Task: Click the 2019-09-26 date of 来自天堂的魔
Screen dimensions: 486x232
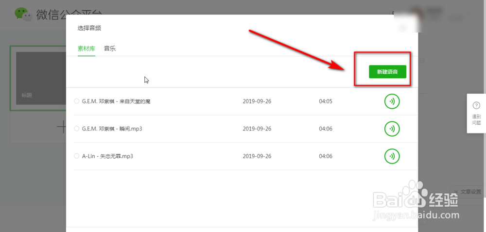Action: (257, 101)
